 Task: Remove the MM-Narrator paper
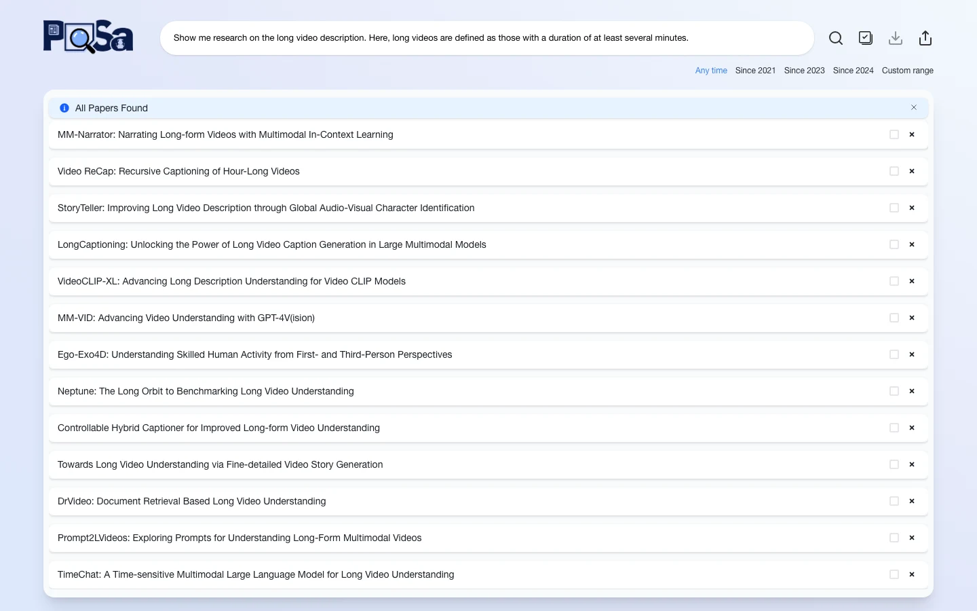[912, 134]
